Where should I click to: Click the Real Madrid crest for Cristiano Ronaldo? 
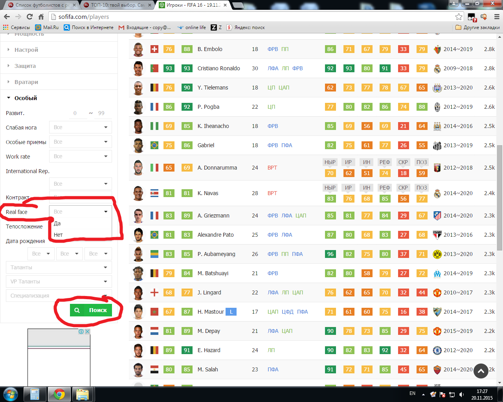437,68
